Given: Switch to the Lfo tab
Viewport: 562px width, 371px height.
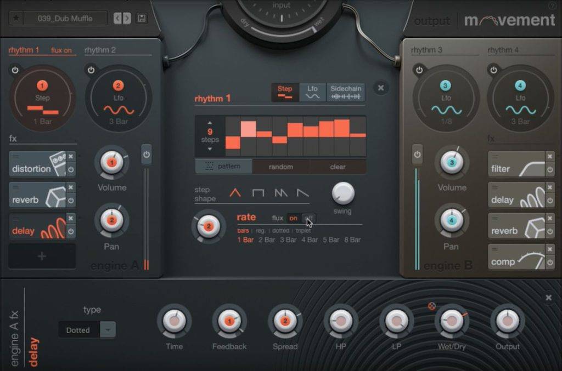Looking at the screenshot, I should click(x=312, y=92).
